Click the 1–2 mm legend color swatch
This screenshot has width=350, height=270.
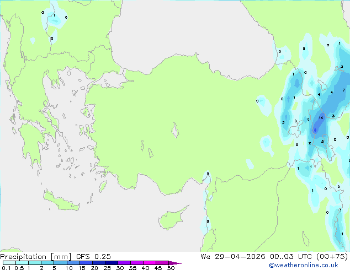35,263
